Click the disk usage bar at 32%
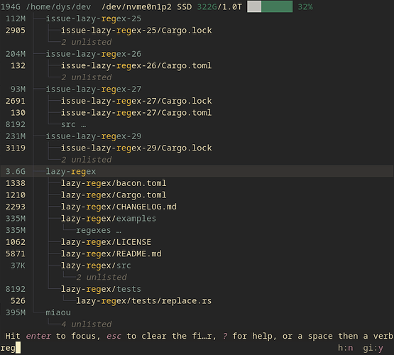Screen dimensions: 394x355 pos(270,7)
